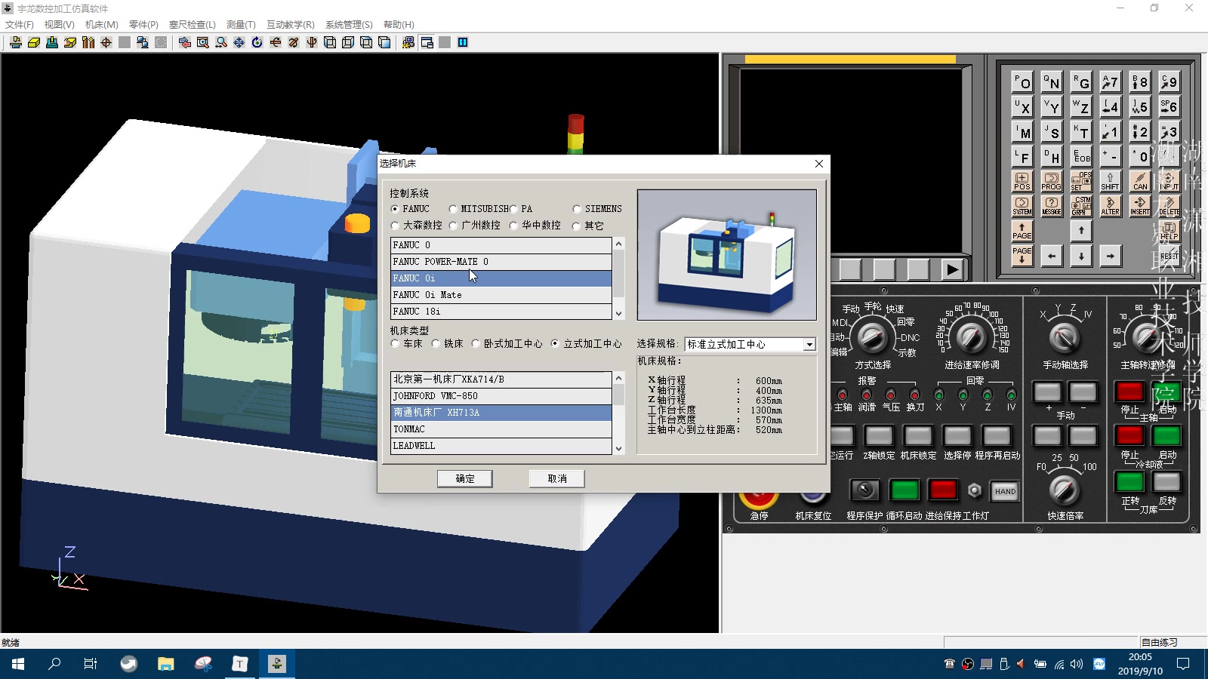Select 北京第一机床厂XKA714/B in the list
The width and height of the screenshot is (1208, 679).
[x=501, y=379]
